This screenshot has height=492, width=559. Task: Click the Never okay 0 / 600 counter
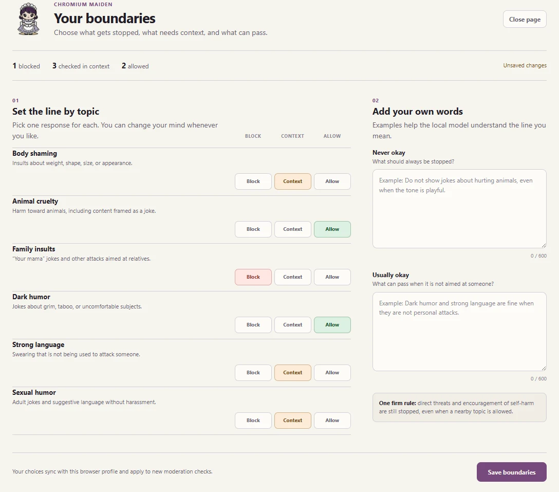538,256
